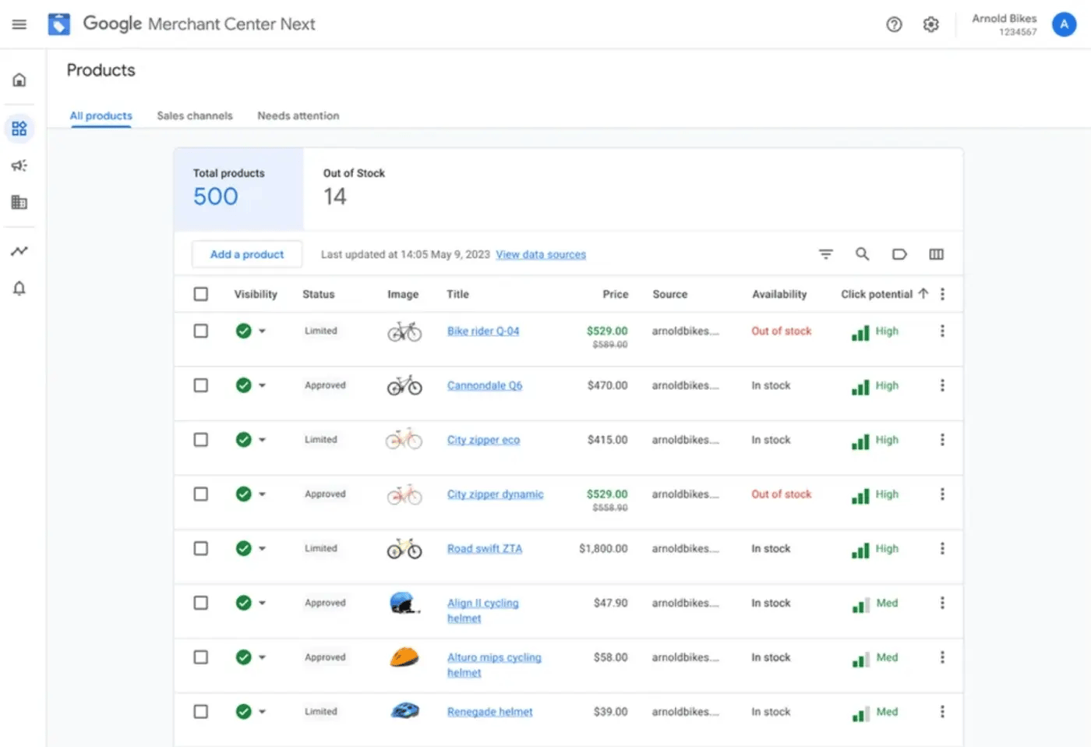Click the Renegade helmet product thumbnail
1091x747 pixels.
[x=404, y=710]
